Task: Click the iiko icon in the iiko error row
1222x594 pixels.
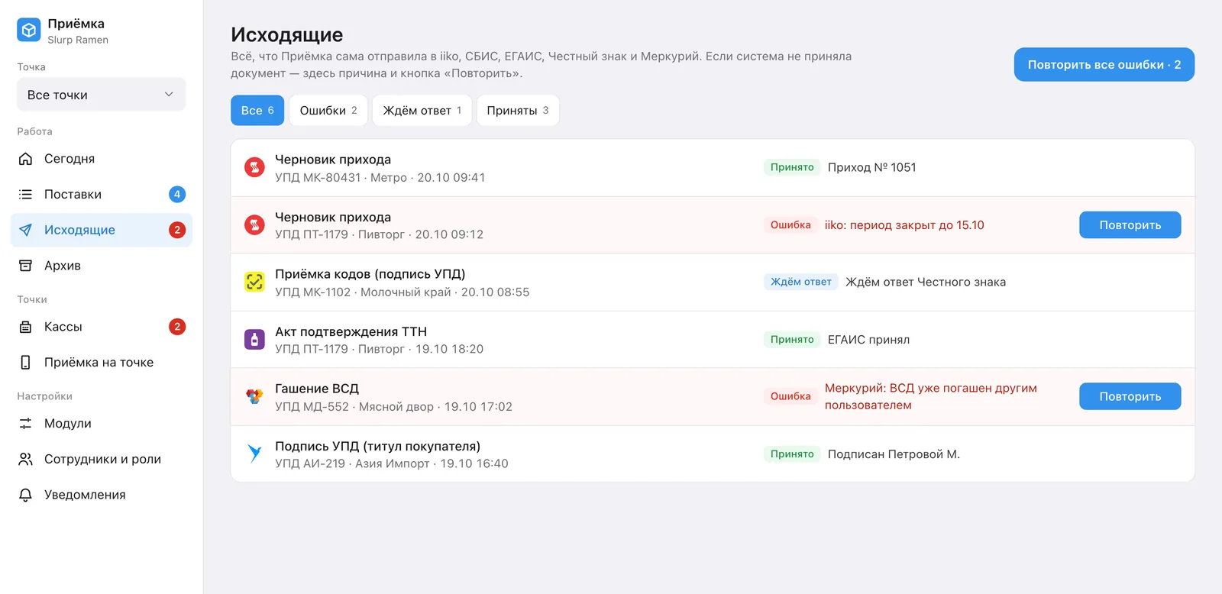Action: (x=254, y=224)
